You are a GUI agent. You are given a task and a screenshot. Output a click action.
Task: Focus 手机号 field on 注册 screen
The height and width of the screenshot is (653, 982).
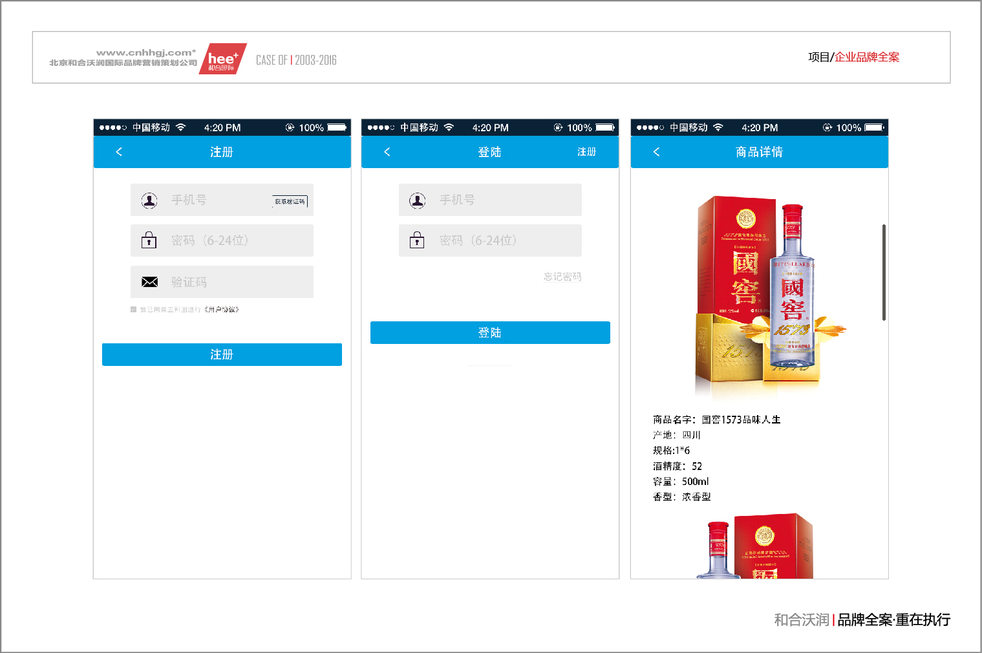222,200
